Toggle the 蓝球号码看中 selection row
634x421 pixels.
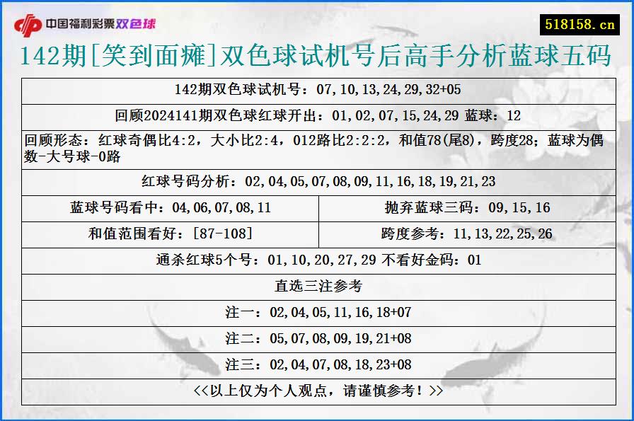click(x=171, y=207)
